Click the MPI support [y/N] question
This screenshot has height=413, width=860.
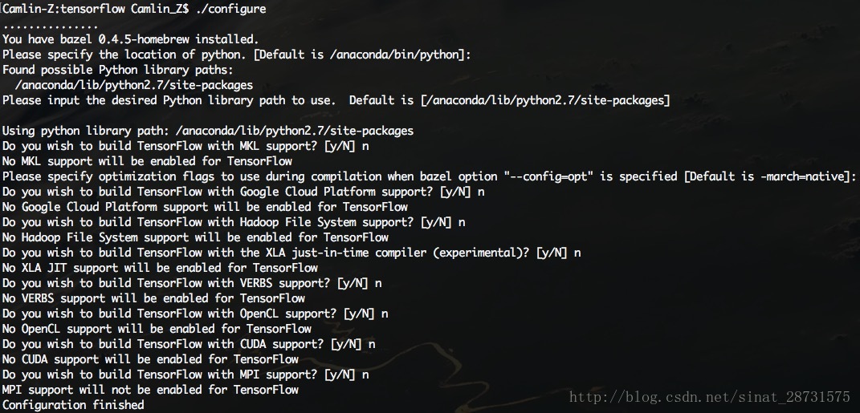tap(185, 375)
